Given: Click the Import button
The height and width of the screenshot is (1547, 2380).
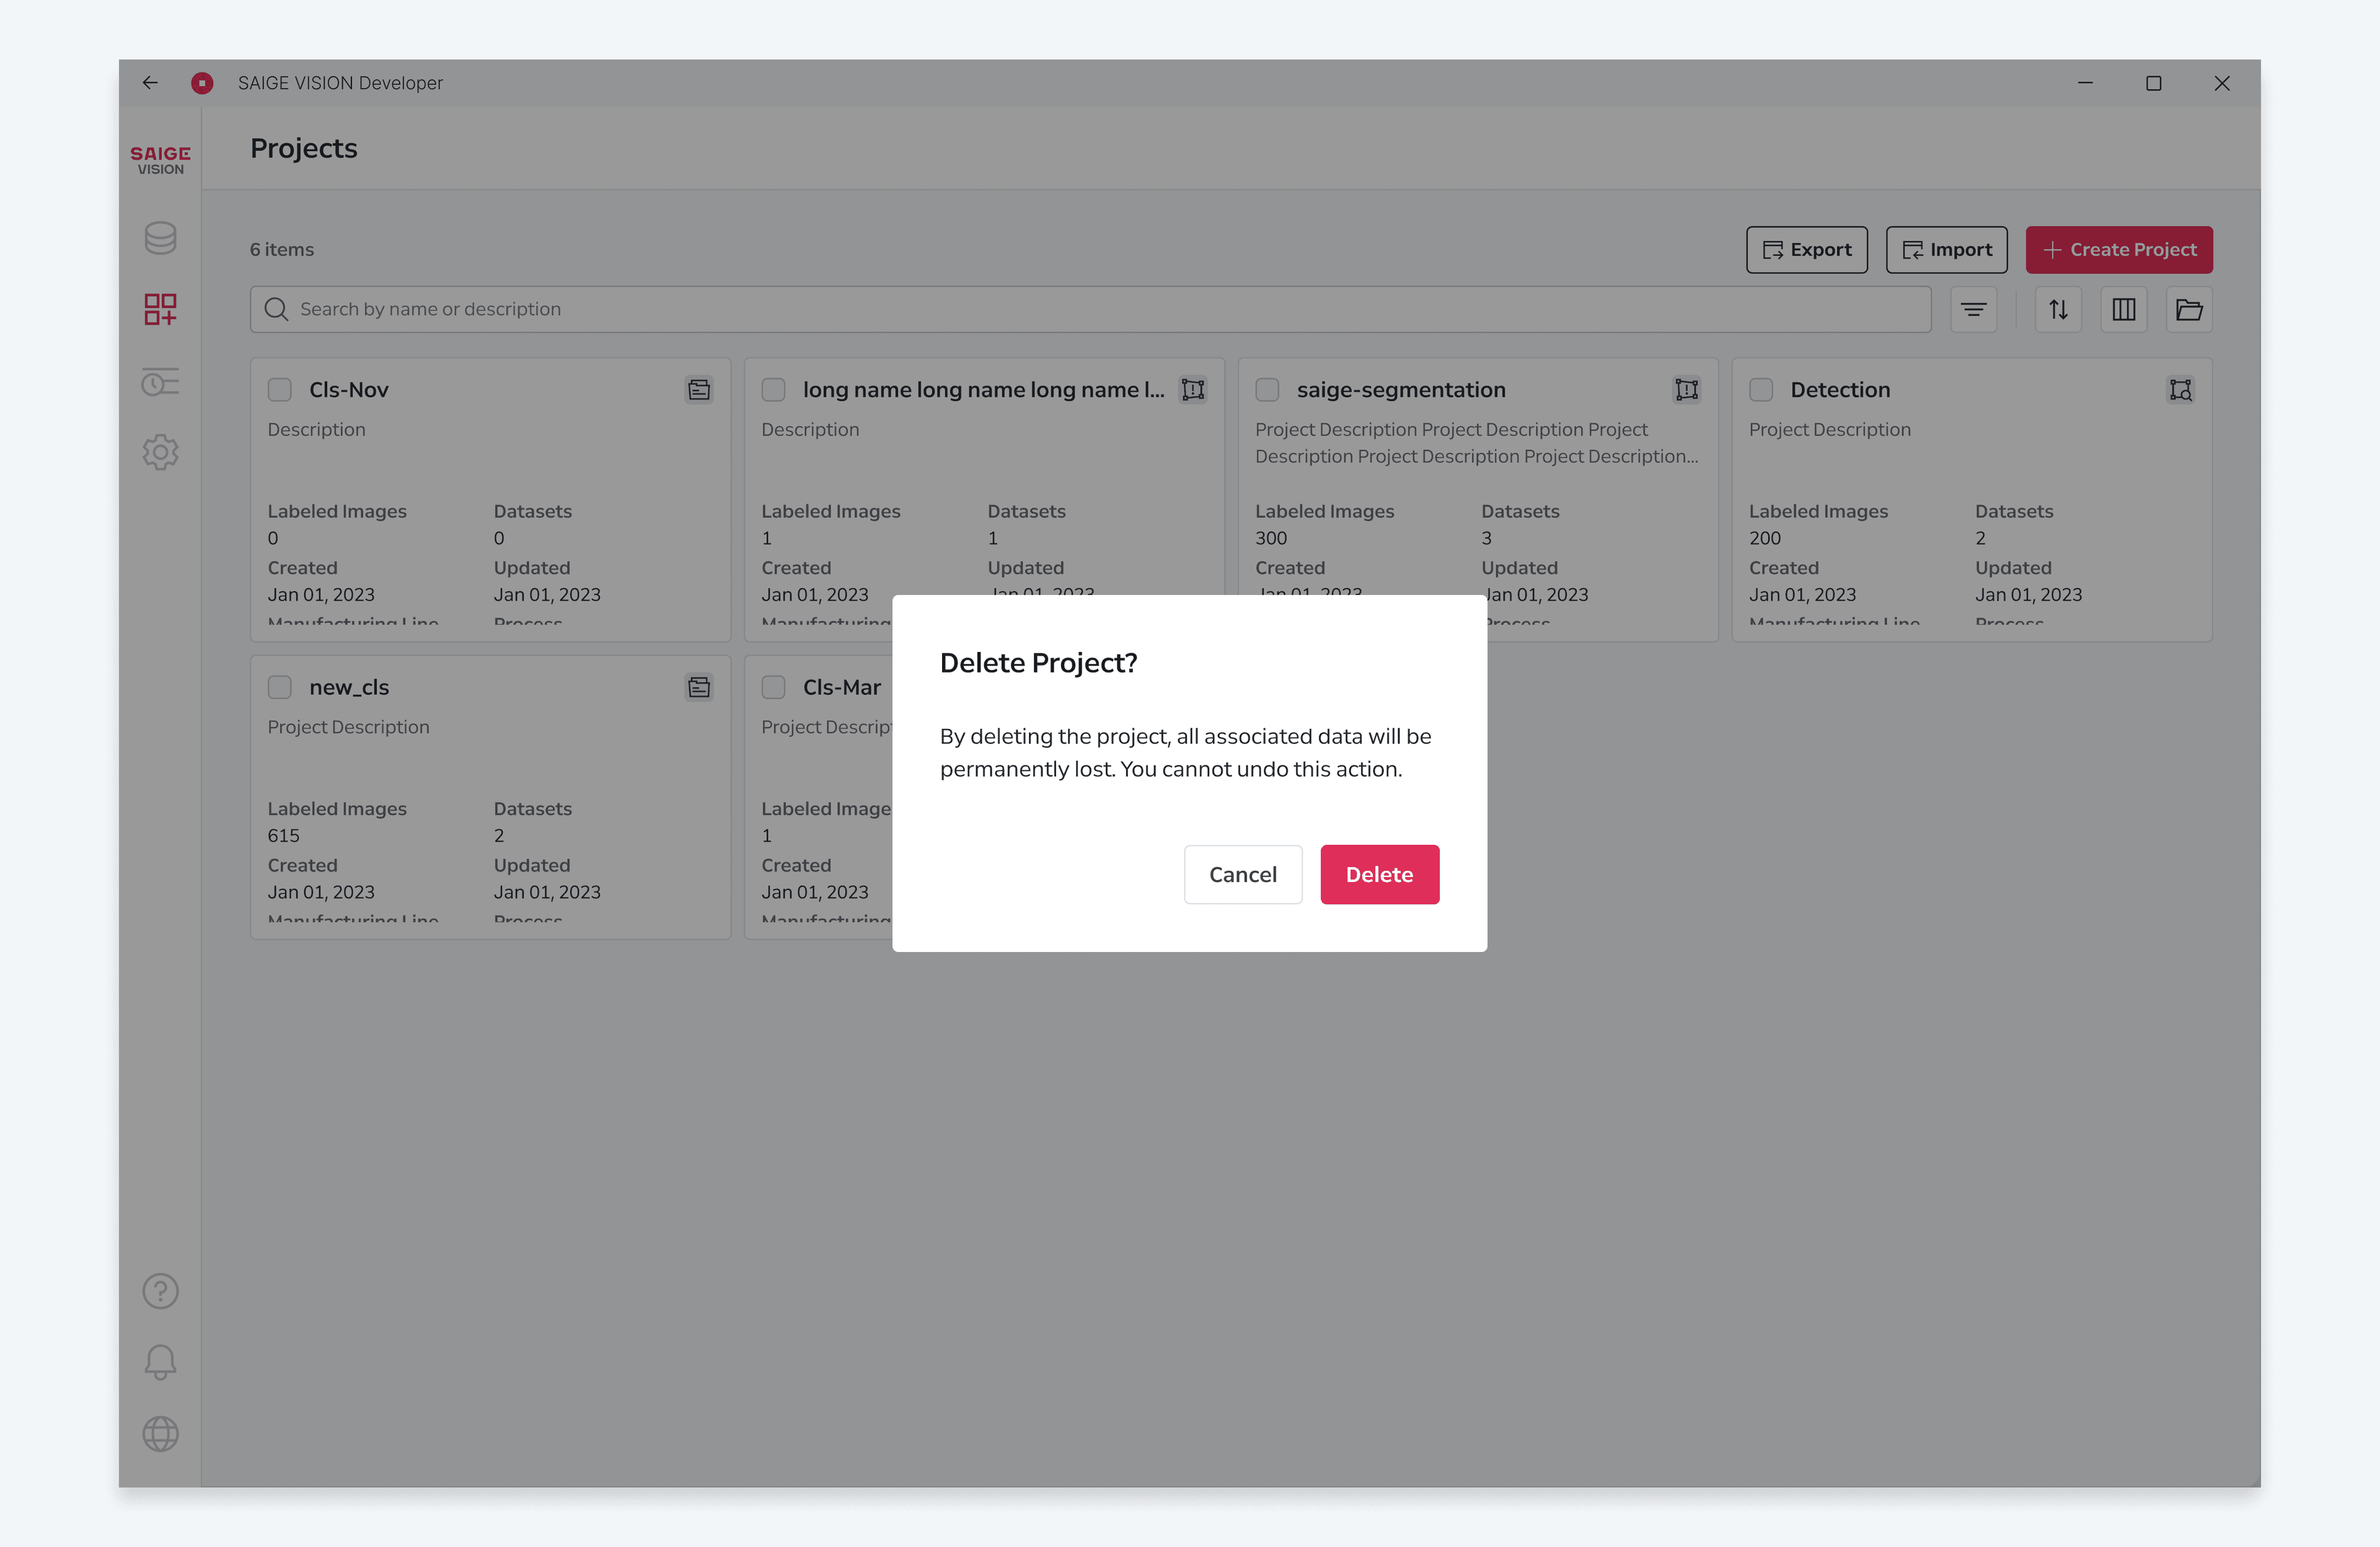Looking at the screenshot, I should (1946, 250).
